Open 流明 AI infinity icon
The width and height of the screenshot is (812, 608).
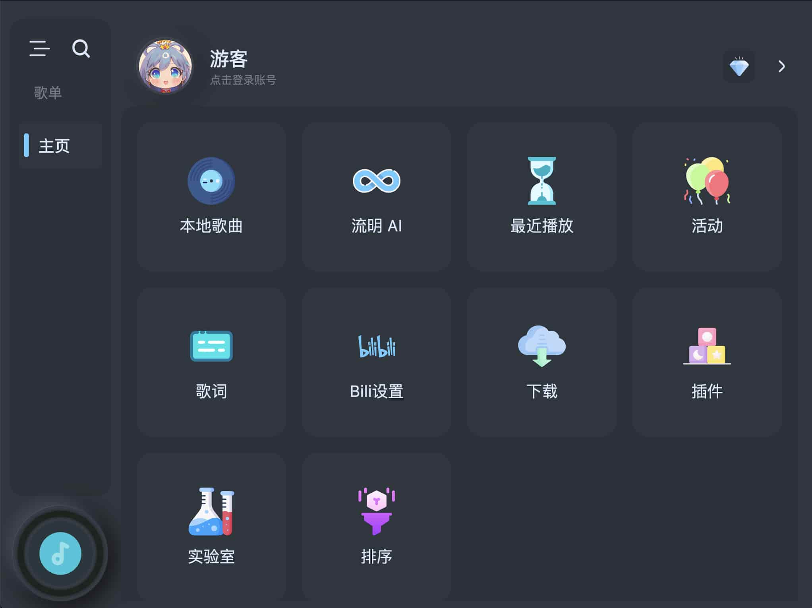[x=376, y=181]
